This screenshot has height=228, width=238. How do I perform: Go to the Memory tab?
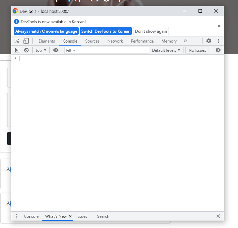coord(169,41)
